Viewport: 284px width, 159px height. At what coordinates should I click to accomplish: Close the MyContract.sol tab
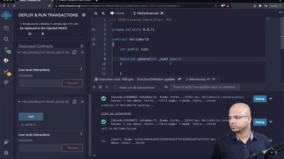click(x=162, y=13)
